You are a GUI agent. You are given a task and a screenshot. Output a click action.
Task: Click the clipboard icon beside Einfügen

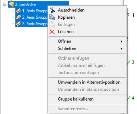[x=52, y=24]
